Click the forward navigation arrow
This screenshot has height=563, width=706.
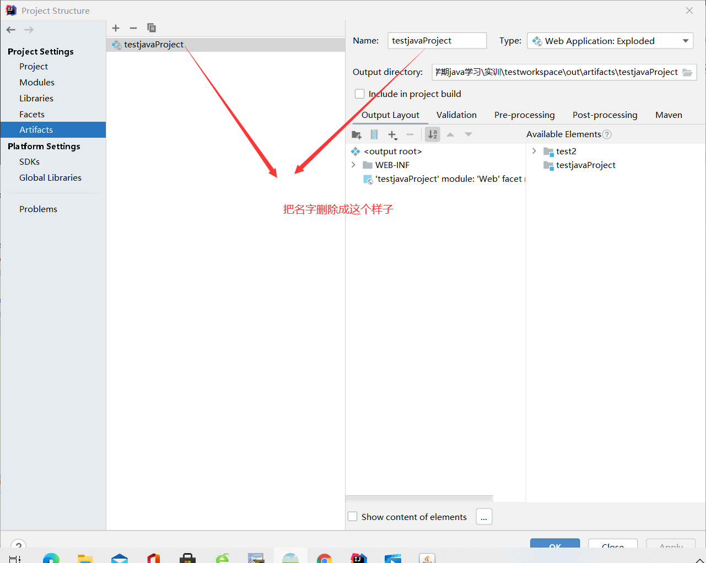29,30
